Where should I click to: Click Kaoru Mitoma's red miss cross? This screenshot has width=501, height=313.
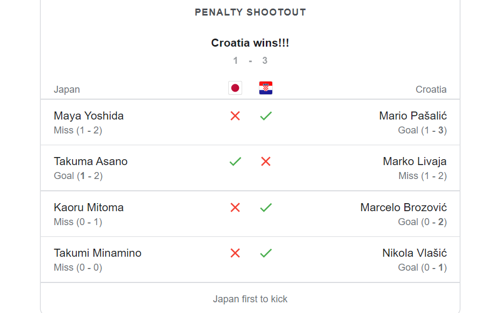[235, 207]
